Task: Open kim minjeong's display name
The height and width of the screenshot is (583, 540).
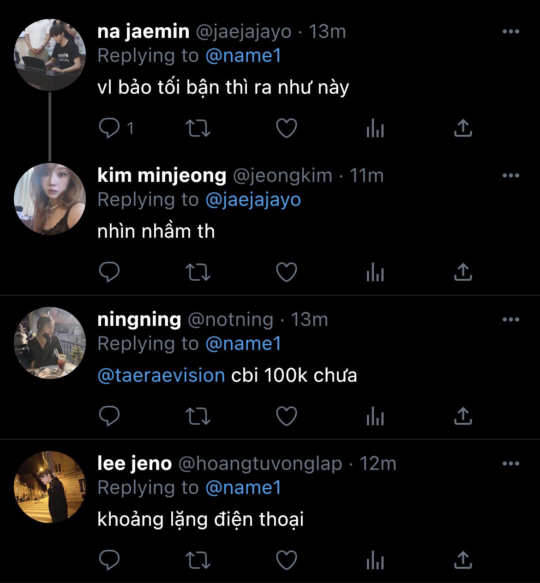Action: (162, 176)
